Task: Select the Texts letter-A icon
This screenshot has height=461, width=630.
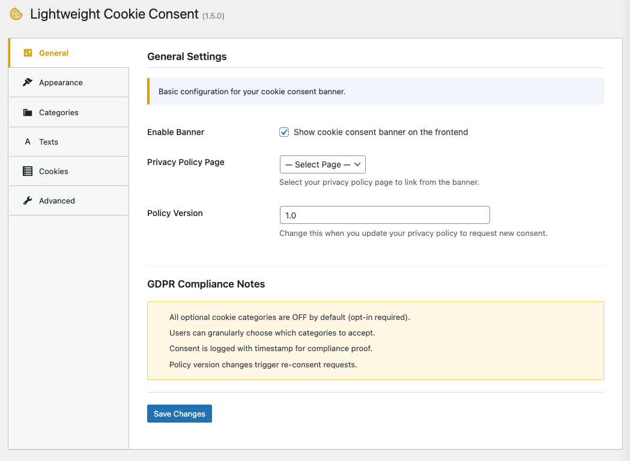Action: tap(27, 142)
